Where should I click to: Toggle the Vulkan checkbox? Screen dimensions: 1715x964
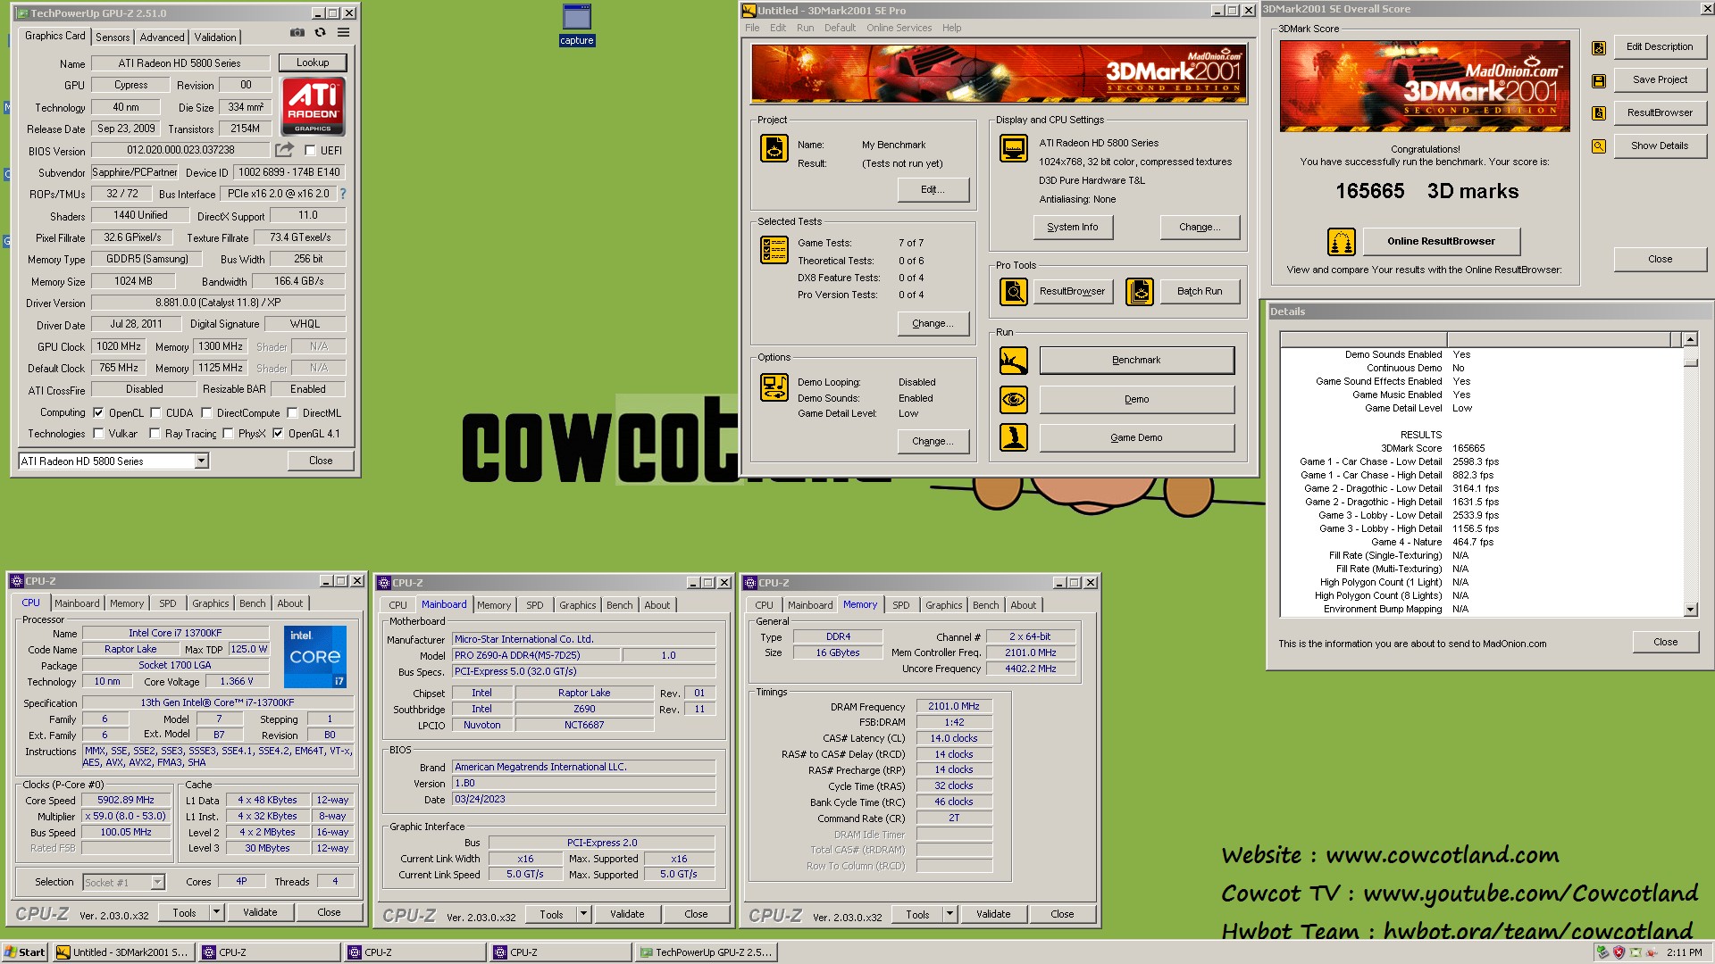(98, 434)
